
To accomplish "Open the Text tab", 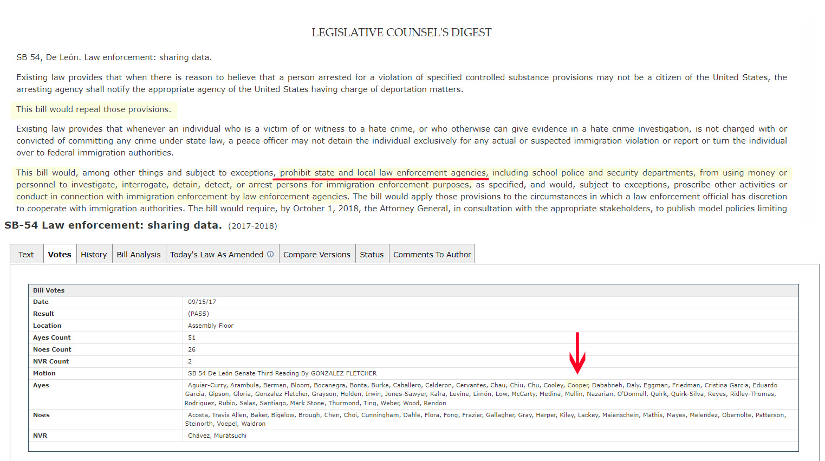I will pyautogui.click(x=26, y=255).
